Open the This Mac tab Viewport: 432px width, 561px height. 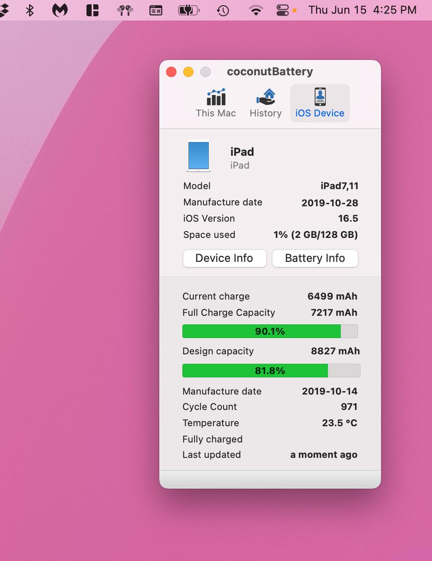(216, 103)
